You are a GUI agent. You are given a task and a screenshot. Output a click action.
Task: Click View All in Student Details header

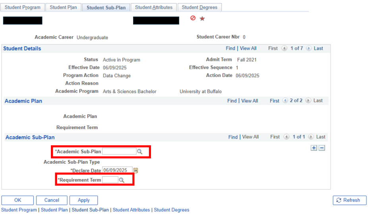(x=248, y=49)
